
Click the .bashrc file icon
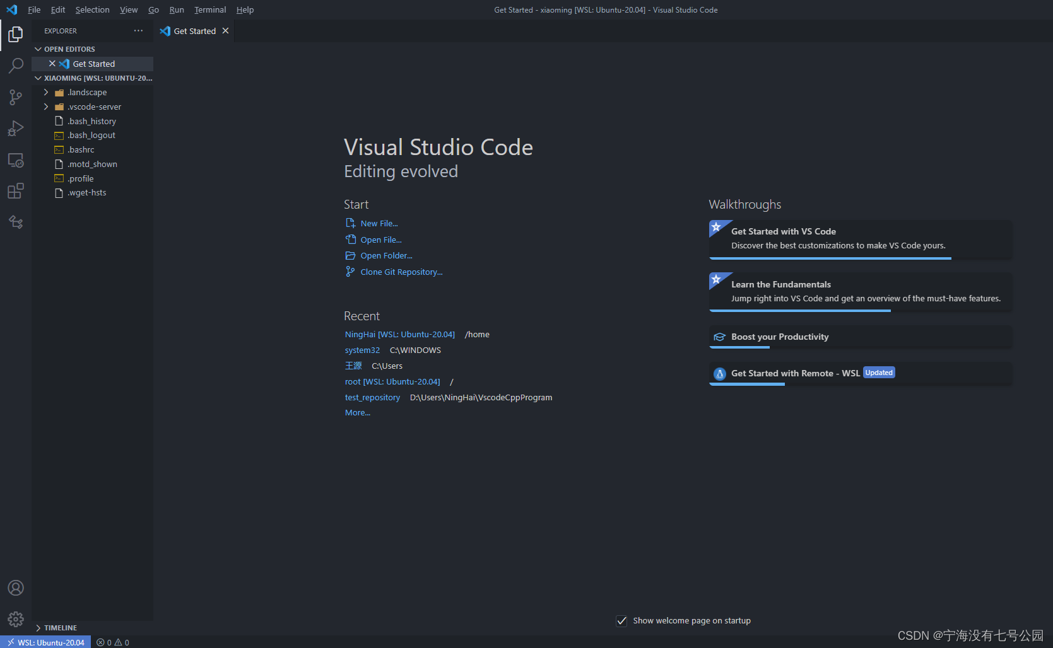click(x=59, y=150)
